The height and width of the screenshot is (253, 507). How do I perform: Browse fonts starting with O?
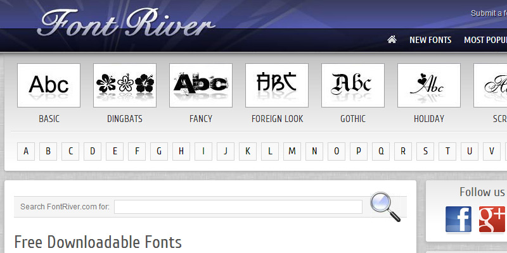[x=337, y=151]
